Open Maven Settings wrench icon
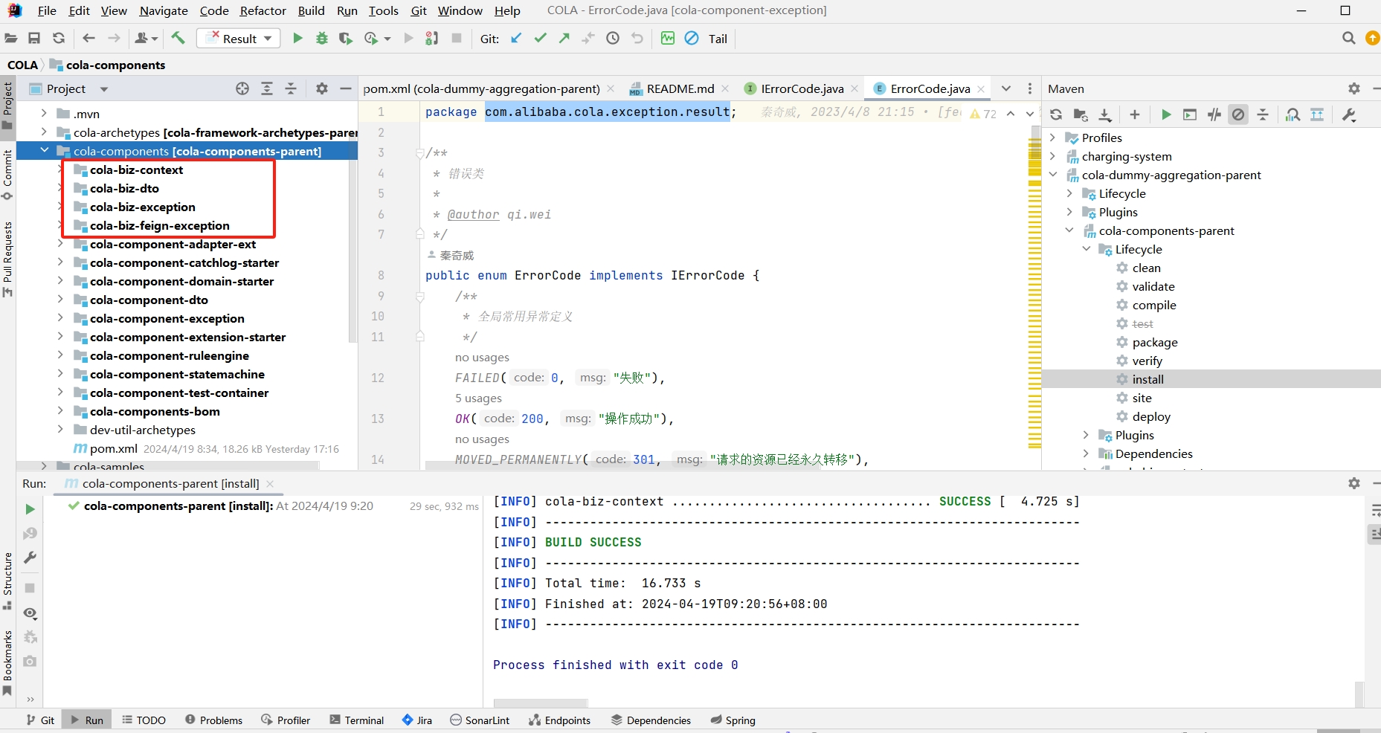 pos(1348,114)
